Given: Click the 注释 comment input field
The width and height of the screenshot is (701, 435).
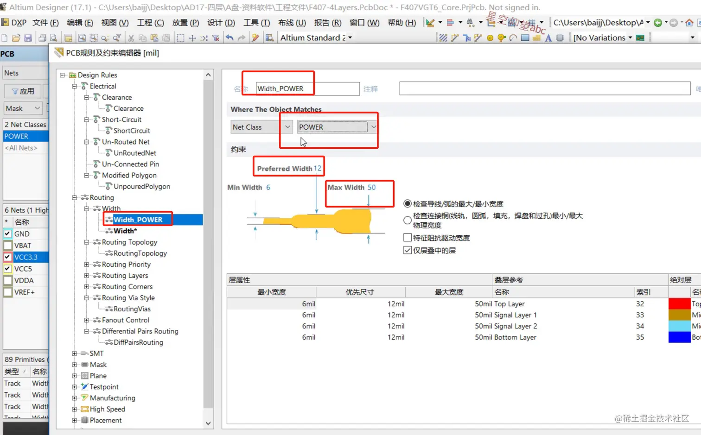Looking at the screenshot, I should click(x=545, y=88).
